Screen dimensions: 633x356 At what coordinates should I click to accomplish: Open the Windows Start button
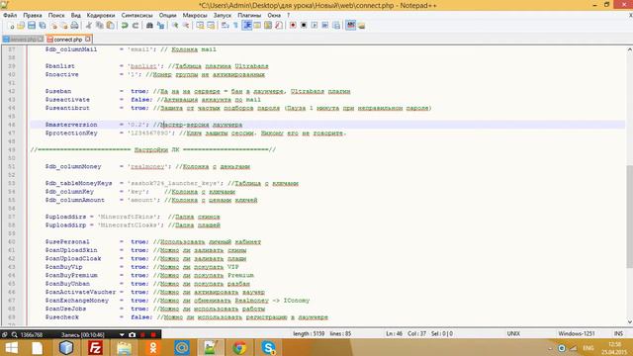click(11, 348)
